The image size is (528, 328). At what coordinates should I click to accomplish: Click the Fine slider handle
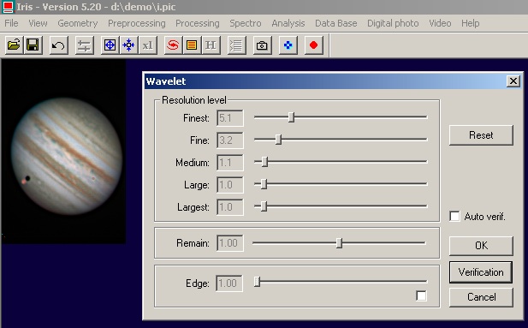pos(278,140)
